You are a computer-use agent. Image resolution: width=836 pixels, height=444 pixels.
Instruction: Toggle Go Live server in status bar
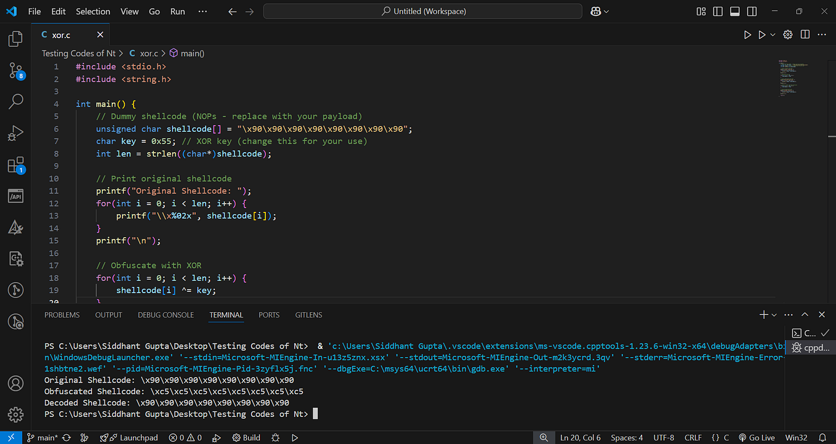(757, 437)
